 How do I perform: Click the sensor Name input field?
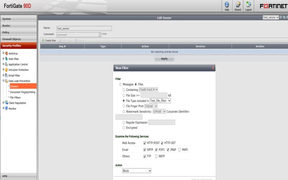pyautogui.click(x=84, y=28)
